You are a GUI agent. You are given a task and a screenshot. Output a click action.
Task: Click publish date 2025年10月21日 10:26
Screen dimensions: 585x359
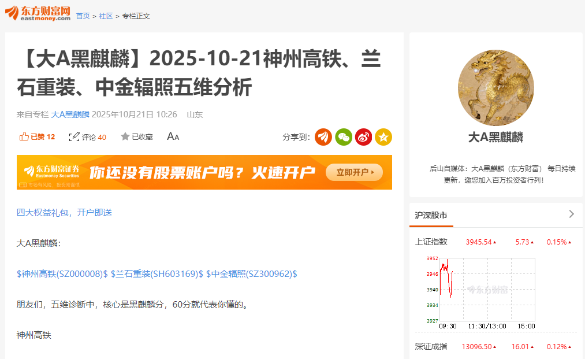point(135,114)
